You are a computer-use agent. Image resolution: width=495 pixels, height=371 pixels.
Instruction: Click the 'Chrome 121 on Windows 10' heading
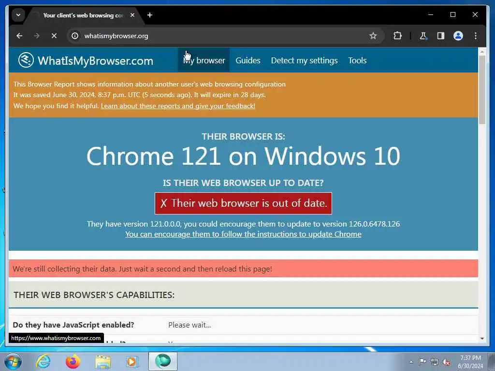(x=243, y=156)
